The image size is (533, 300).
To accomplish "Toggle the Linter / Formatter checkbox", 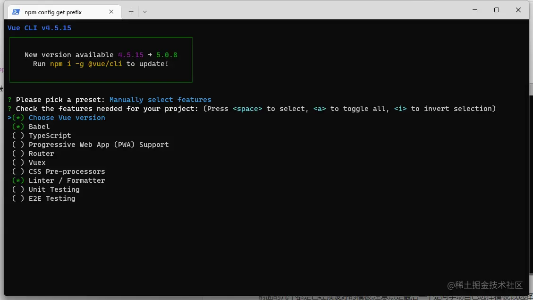I will (18, 180).
